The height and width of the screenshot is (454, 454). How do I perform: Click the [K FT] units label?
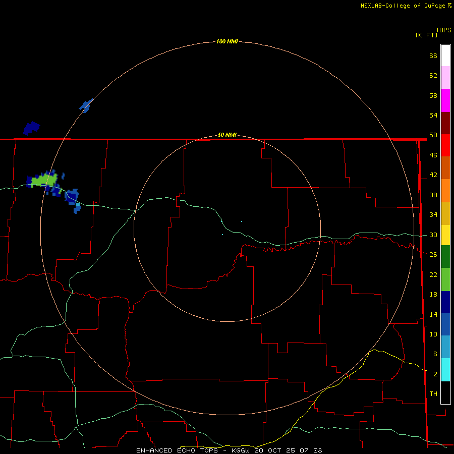426,35
